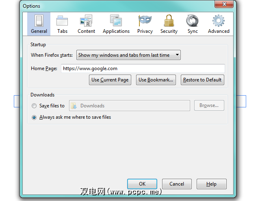Image resolution: width=260 pixels, height=201 pixels.
Task: Go to the Applications panel
Action: coord(116,24)
